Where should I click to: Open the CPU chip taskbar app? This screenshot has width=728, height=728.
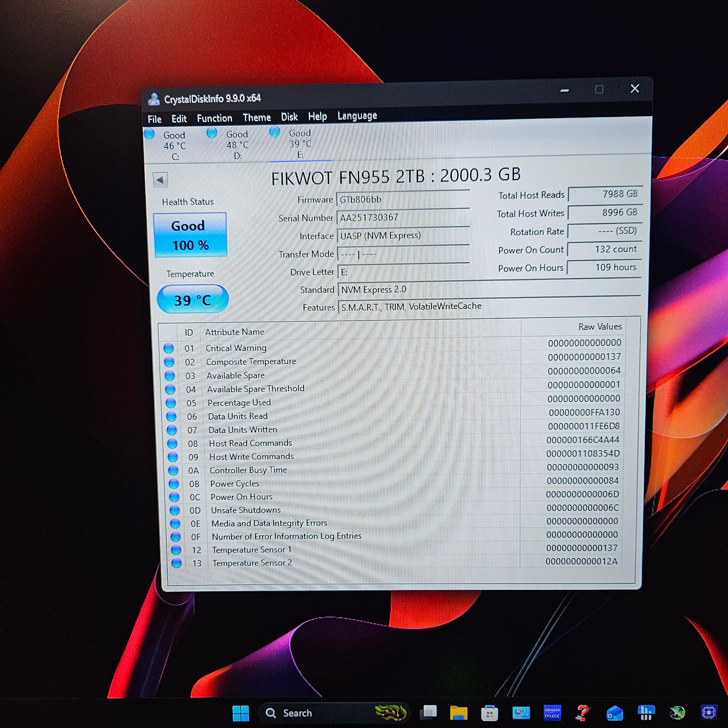[708, 713]
